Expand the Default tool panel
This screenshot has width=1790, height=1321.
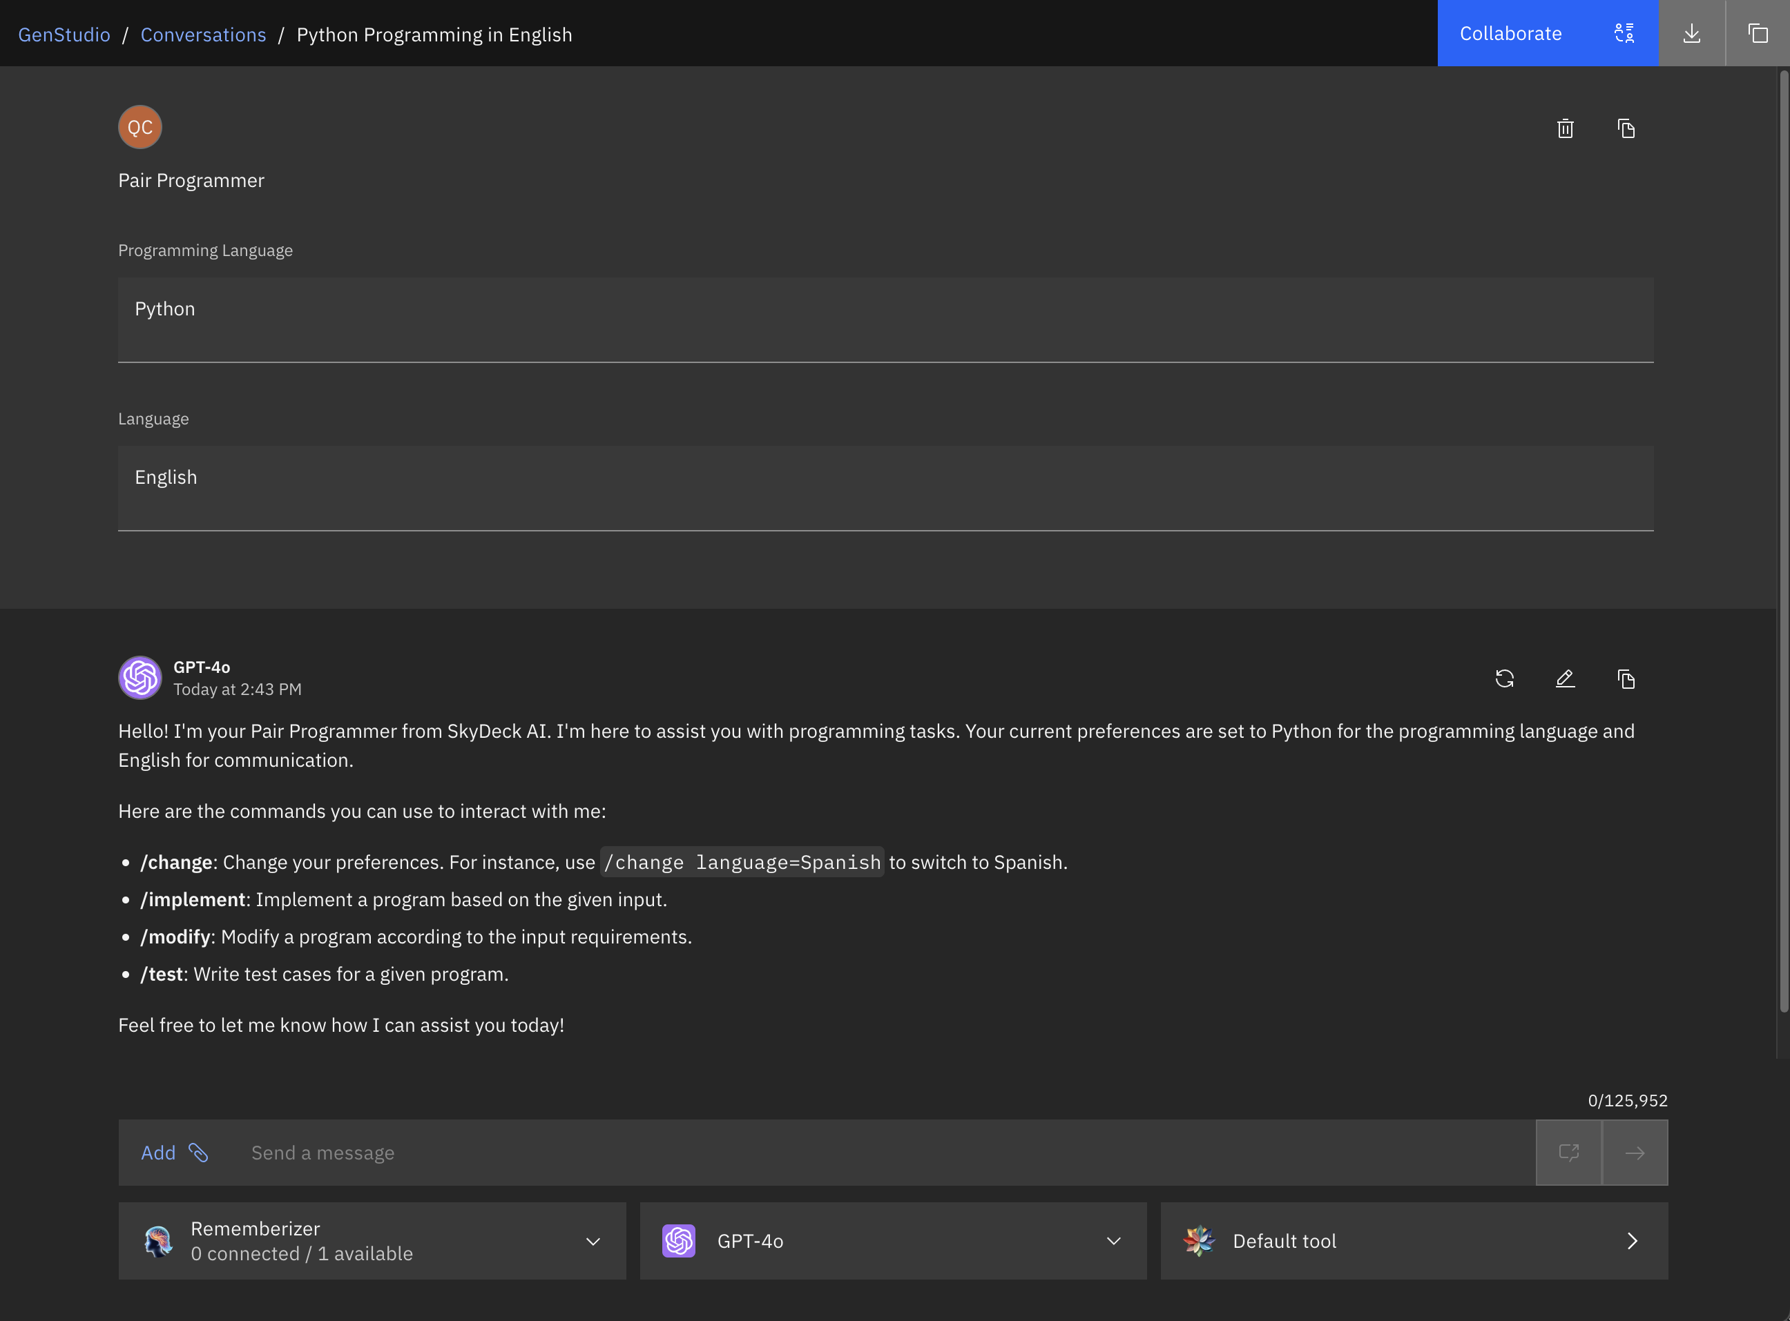[1633, 1240]
